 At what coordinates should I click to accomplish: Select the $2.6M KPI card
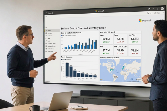coord(135,51)
